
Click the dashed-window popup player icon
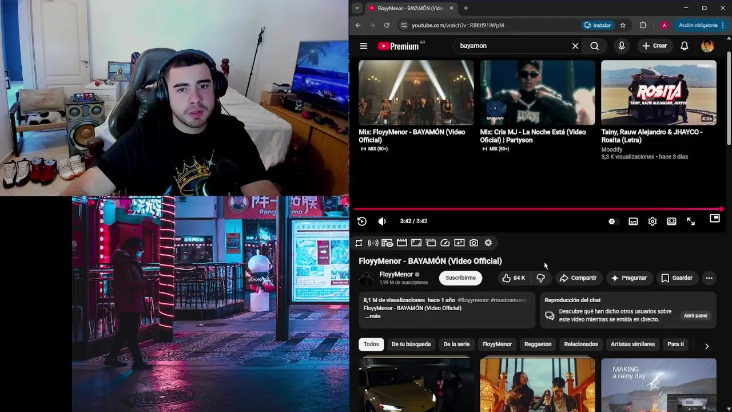(431, 243)
